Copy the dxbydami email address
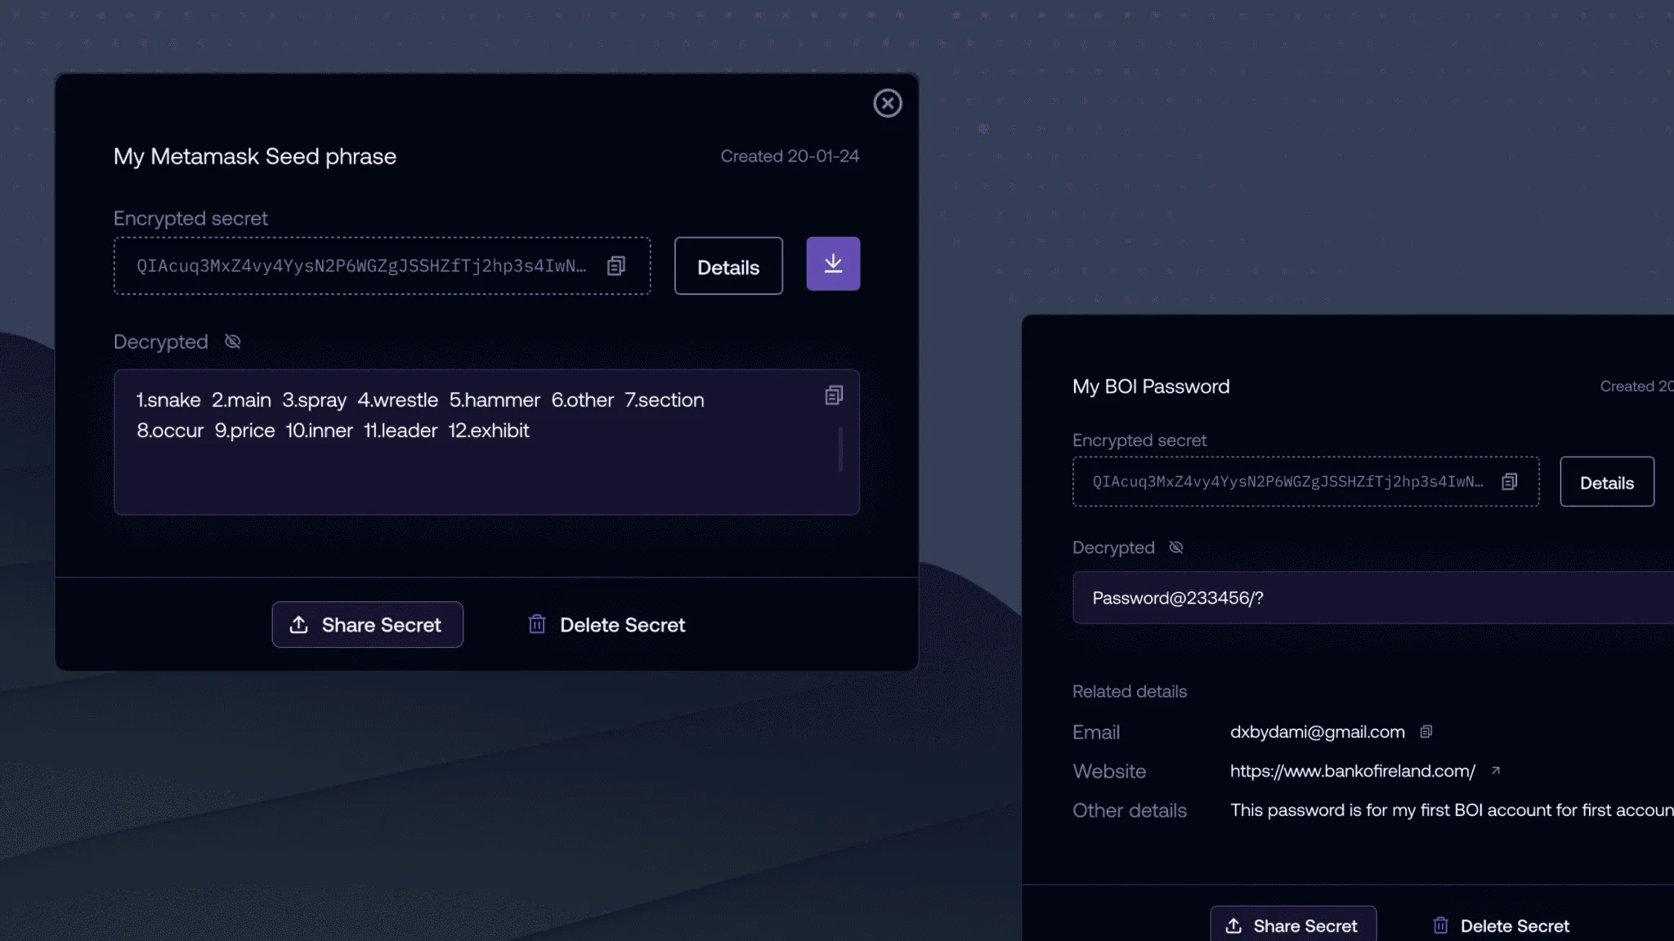Viewport: 1674px width, 941px height. 1426,732
